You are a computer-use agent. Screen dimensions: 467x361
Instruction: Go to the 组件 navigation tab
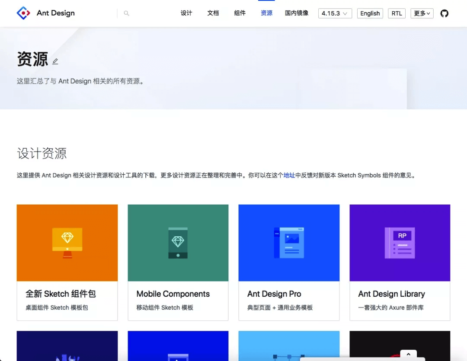click(240, 13)
